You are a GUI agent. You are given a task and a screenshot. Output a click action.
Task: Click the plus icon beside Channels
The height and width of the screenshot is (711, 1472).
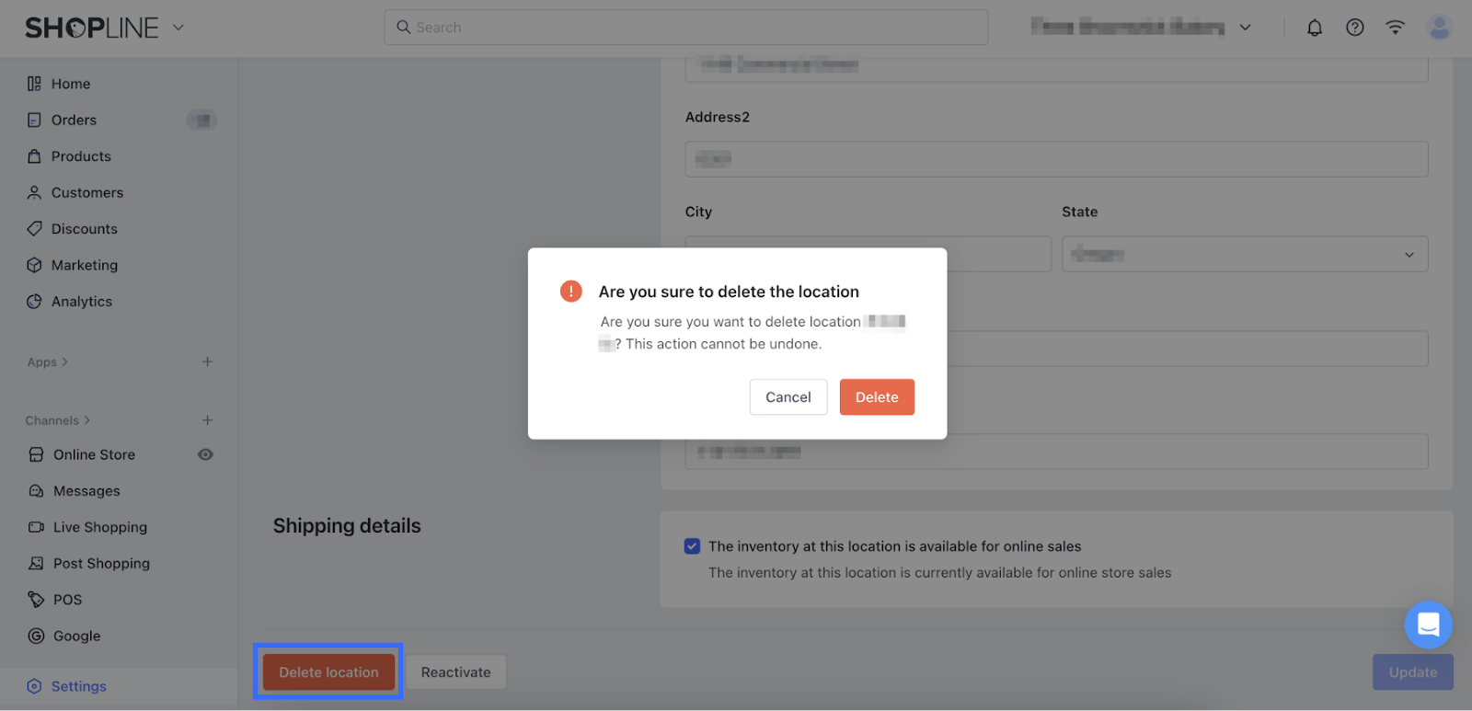[x=207, y=420]
